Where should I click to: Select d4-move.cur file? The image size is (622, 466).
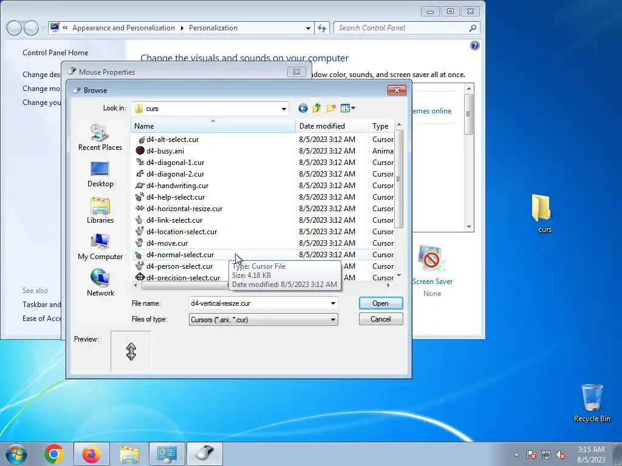(167, 243)
